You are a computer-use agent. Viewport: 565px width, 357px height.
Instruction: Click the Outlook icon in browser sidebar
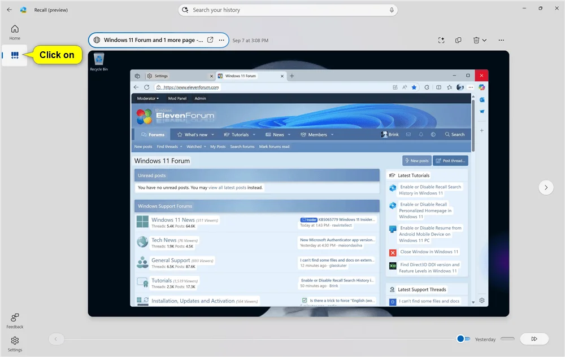482,100
